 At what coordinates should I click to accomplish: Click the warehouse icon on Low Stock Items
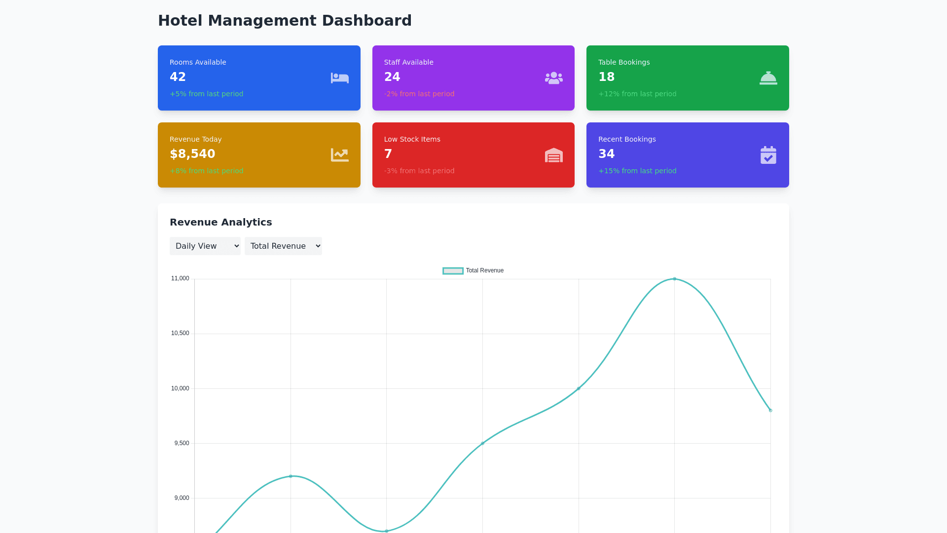click(553, 155)
